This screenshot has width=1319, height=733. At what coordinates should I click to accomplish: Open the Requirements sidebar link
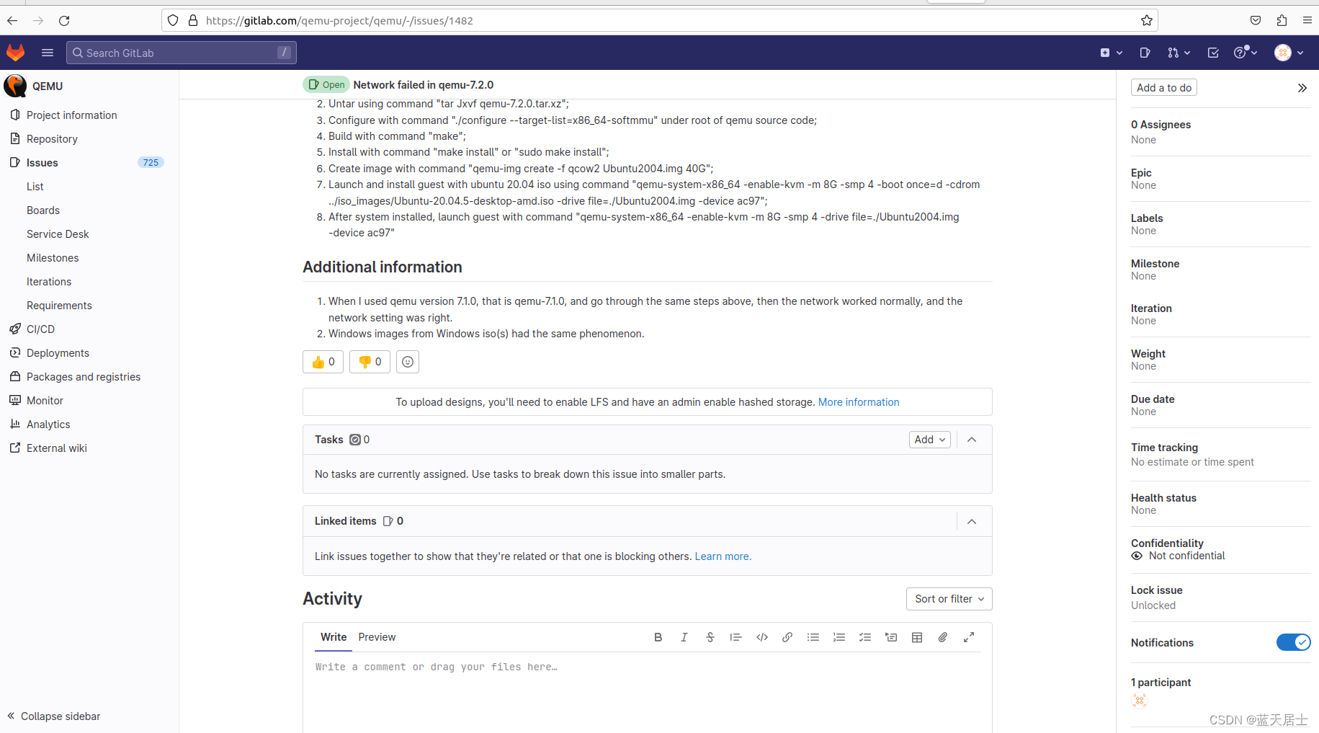(x=59, y=306)
